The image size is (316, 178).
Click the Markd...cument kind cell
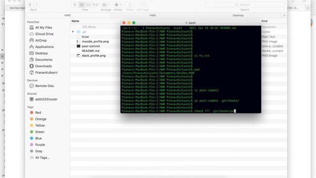[272, 51]
